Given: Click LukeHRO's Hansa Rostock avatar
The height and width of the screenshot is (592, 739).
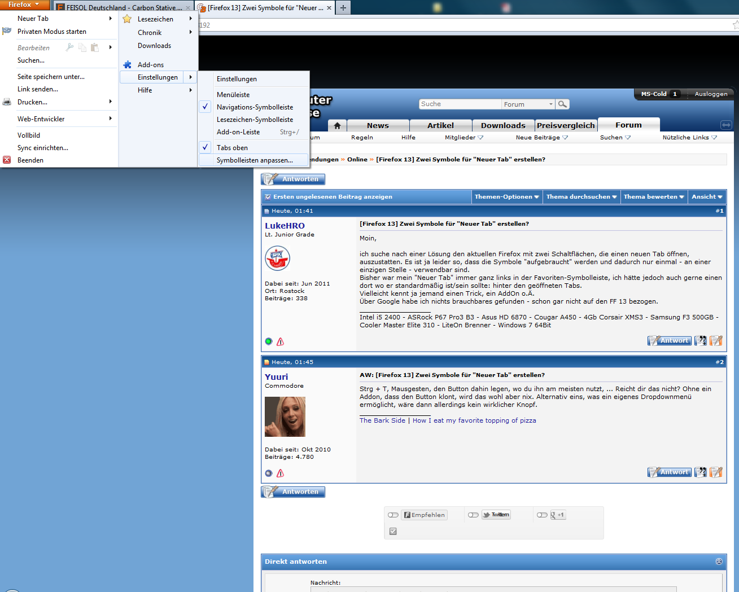Looking at the screenshot, I should pyautogui.click(x=277, y=258).
